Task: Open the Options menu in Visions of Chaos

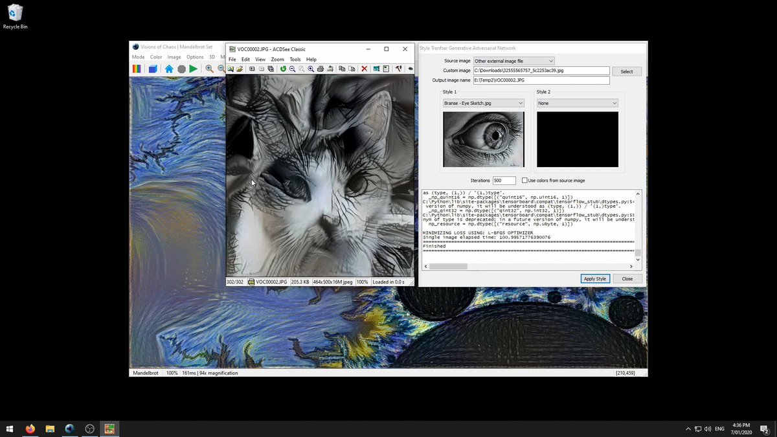Action: 195,57
